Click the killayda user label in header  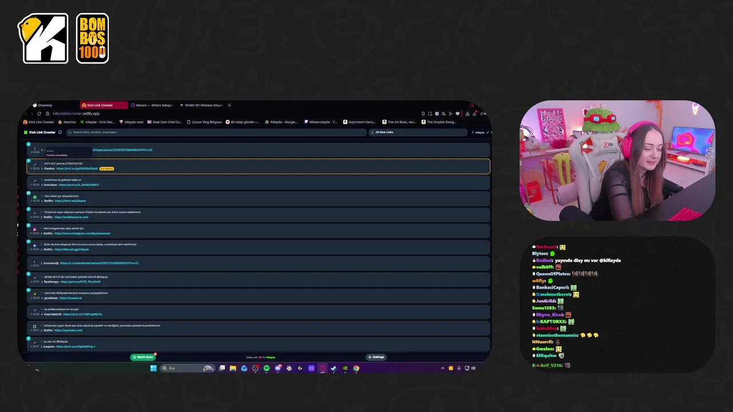coord(480,132)
